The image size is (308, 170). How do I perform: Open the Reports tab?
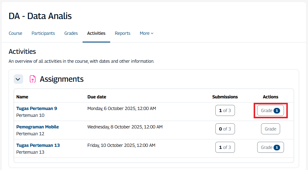click(x=123, y=33)
